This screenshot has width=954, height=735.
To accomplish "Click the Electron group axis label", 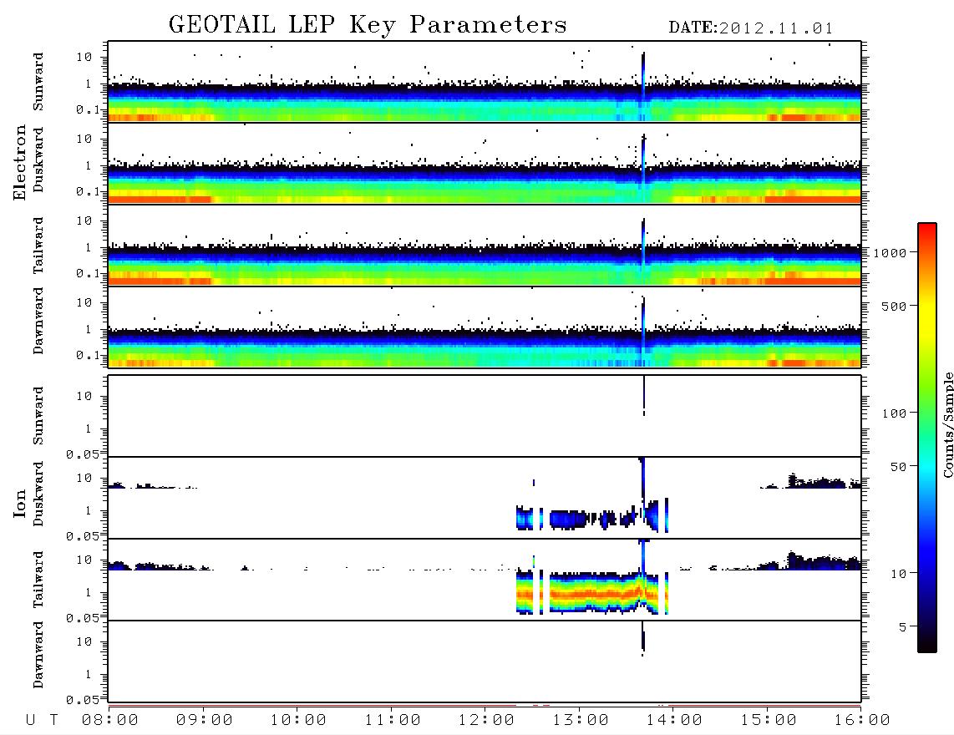I will 20,162.
